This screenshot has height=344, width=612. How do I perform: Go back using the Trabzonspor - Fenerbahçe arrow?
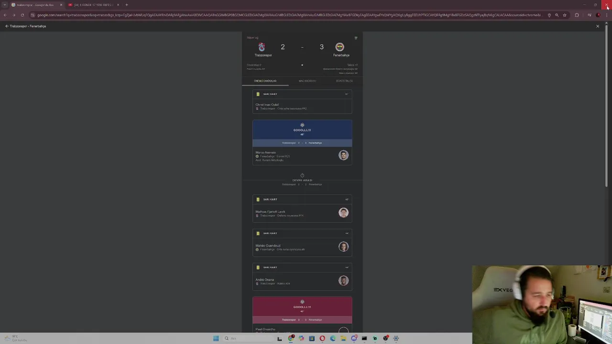(x=7, y=26)
